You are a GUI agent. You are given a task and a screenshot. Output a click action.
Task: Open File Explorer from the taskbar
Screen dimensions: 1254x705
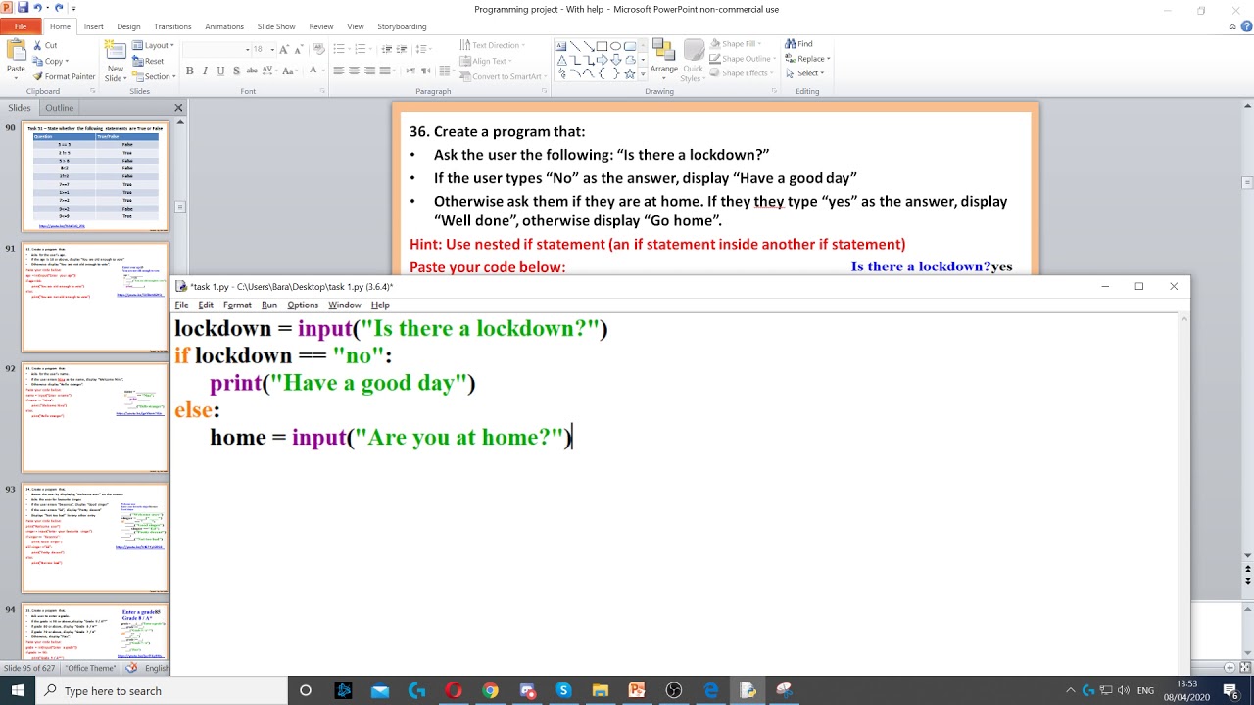tap(600, 690)
